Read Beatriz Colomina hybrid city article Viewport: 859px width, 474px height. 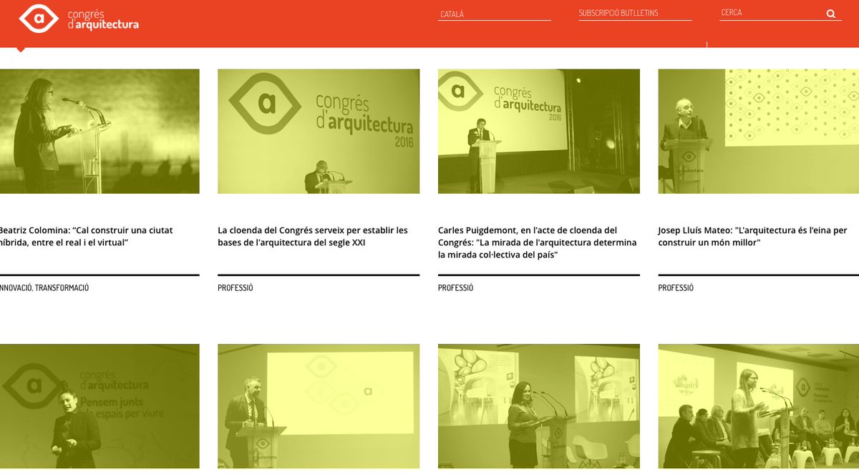[x=86, y=237]
